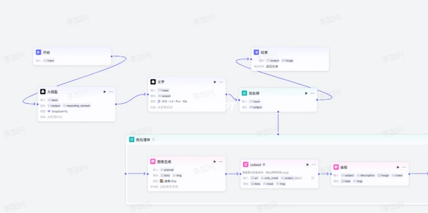Image resolution: width=428 pixels, height=213 pixels.
Task: Click the info icon beside 批处理体
Action: click(154, 139)
